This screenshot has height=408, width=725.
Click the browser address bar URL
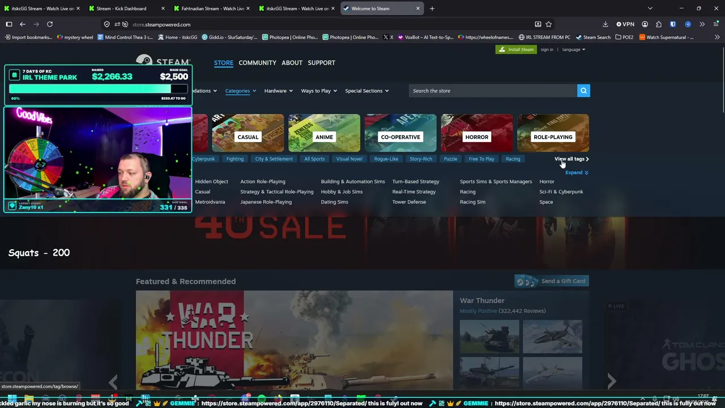pyautogui.click(x=161, y=24)
